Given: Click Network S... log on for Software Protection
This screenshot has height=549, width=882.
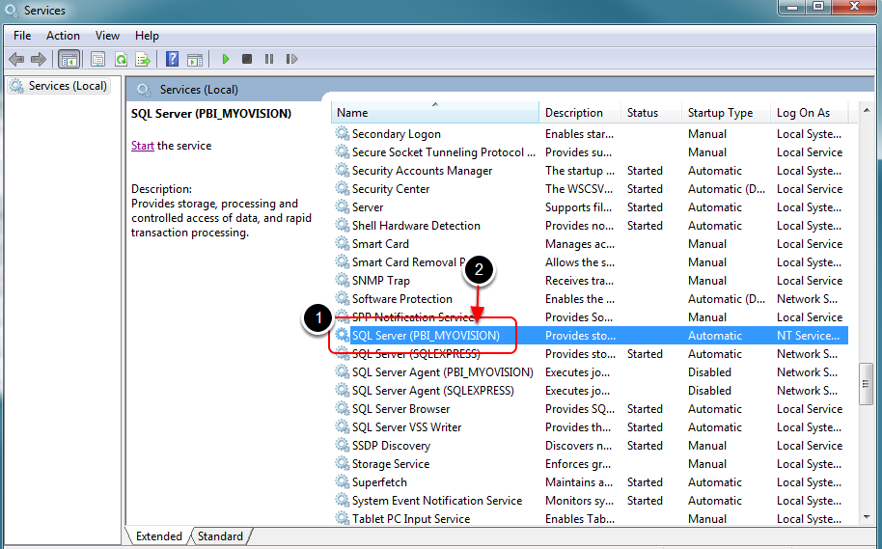Looking at the screenshot, I should click(x=807, y=299).
